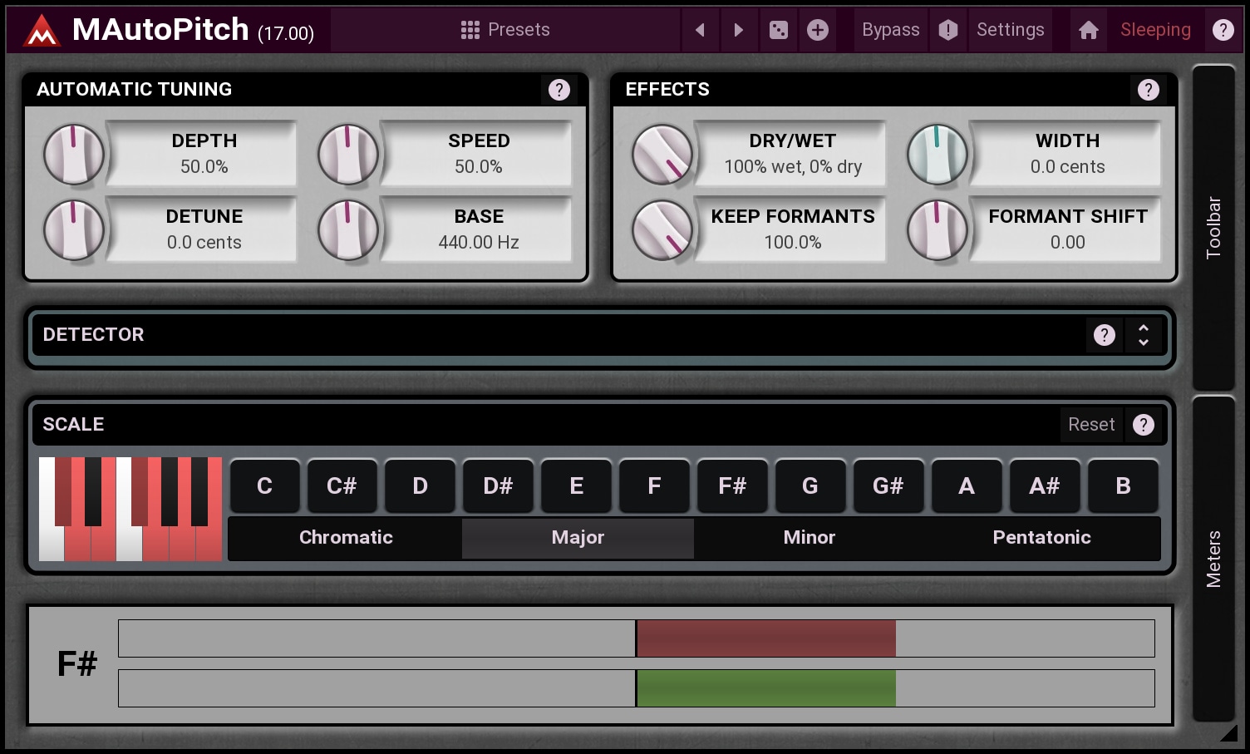Open the Settings button
This screenshot has width=1250, height=754.
point(1010,31)
